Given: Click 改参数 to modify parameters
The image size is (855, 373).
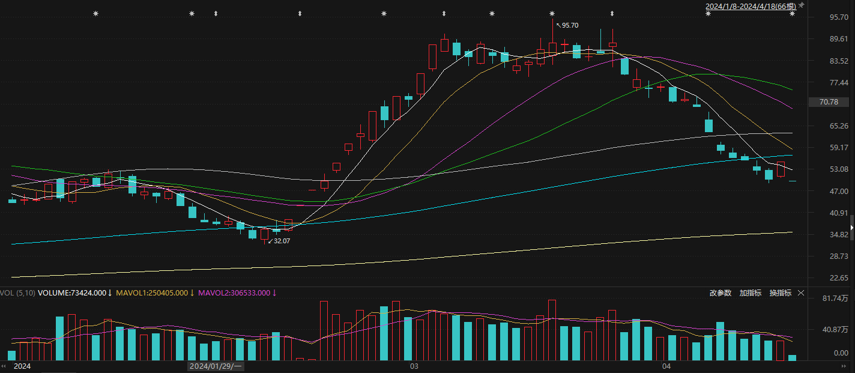Looking at the screenshot, I should pyautogui.click(x=721, y=293).
